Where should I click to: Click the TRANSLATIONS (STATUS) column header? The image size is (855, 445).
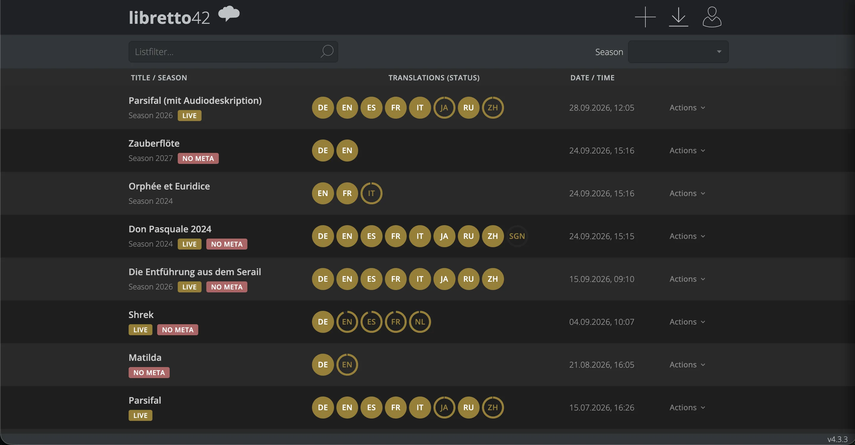pos(434,78)
